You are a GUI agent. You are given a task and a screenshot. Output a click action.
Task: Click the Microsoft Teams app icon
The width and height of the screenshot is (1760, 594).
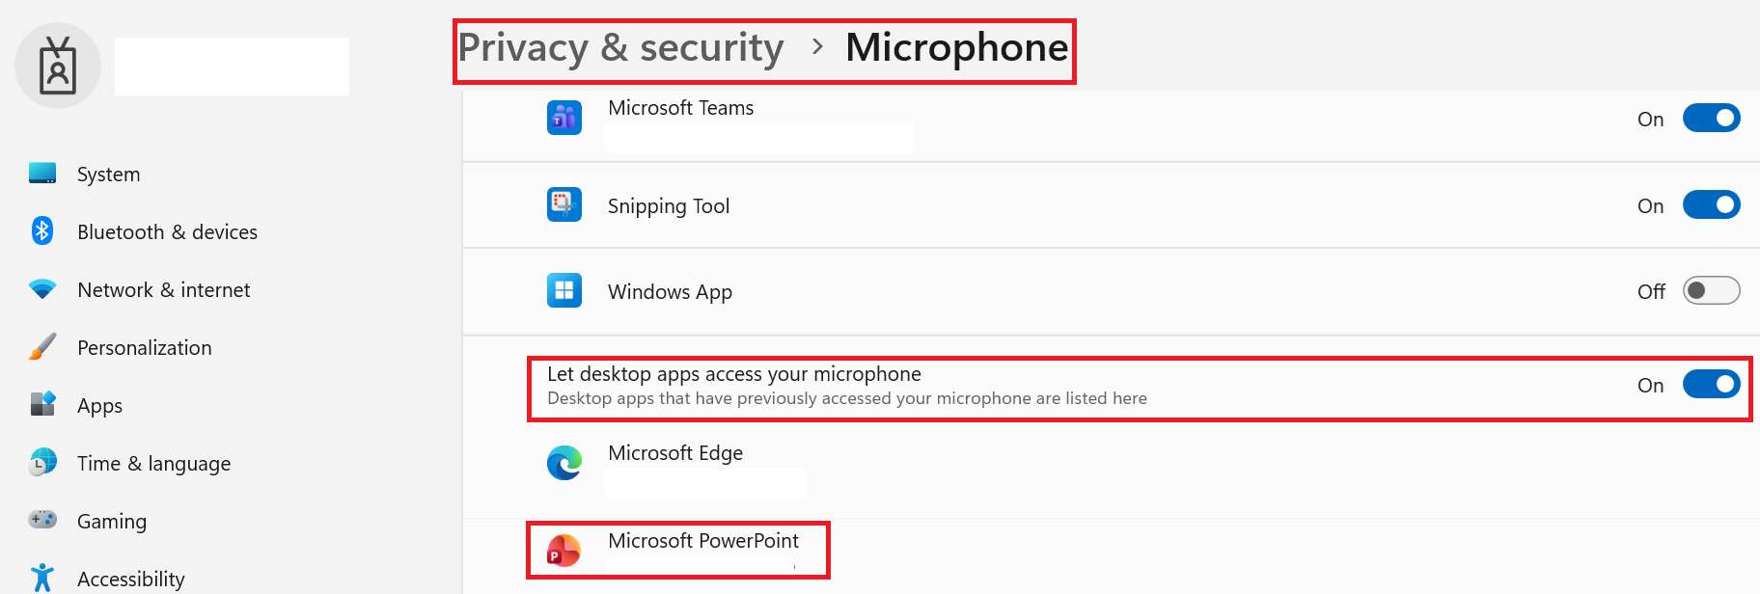[x=564, y=118]
